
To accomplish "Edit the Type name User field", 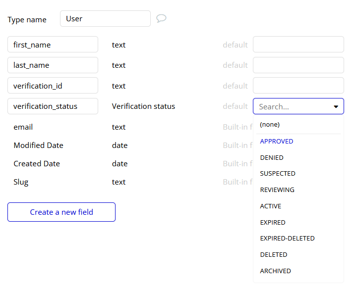I will [105, 19].
